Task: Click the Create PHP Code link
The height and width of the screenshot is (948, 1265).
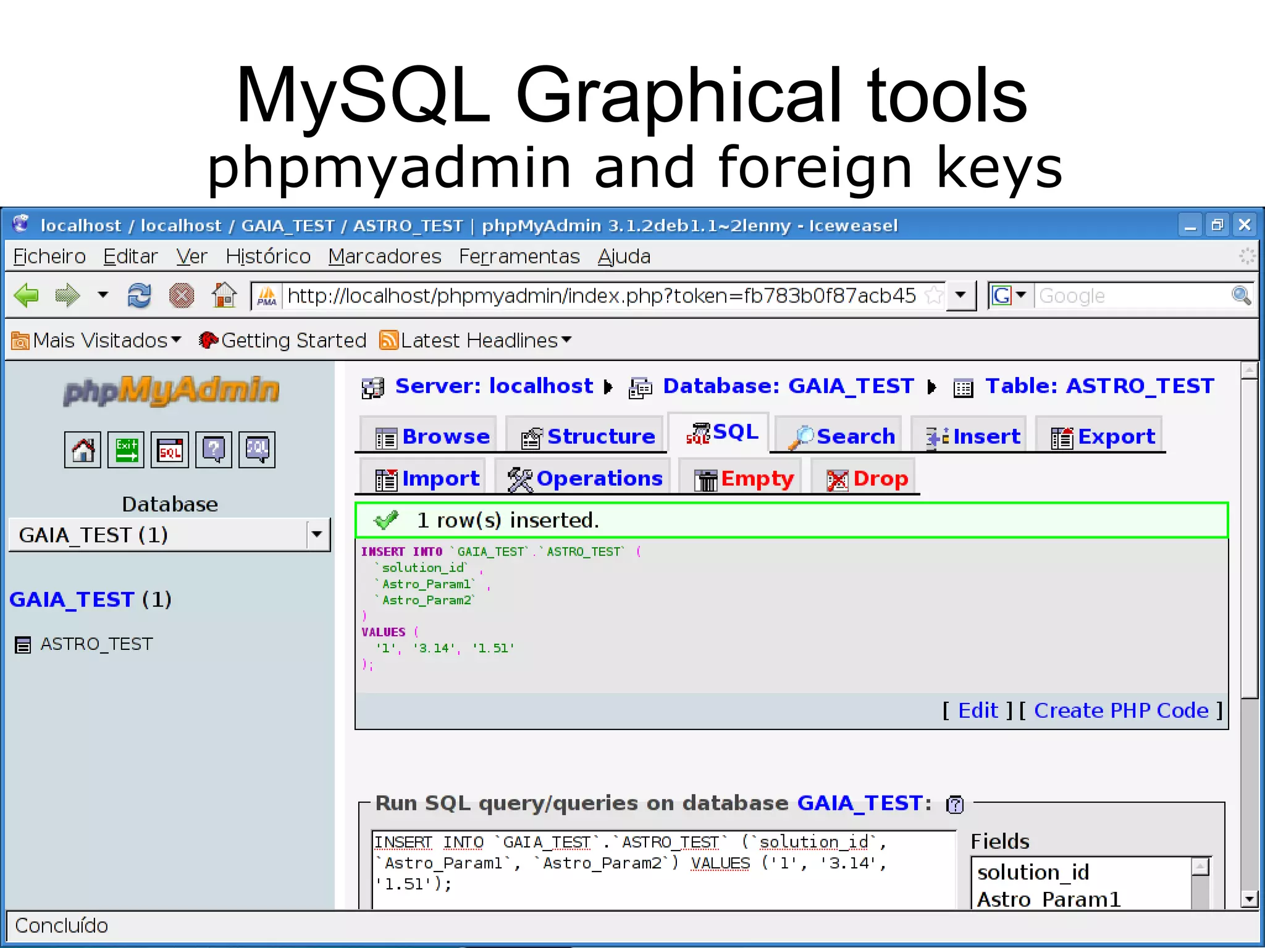Action: [1121, 710]
